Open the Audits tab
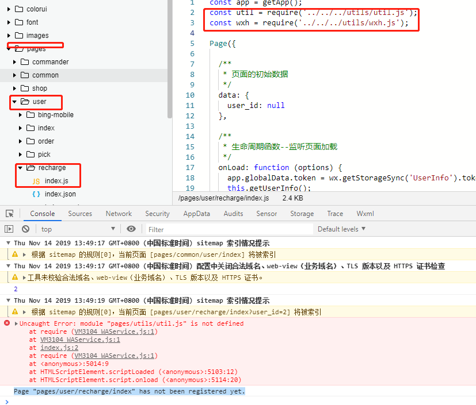 click(234, 214)
